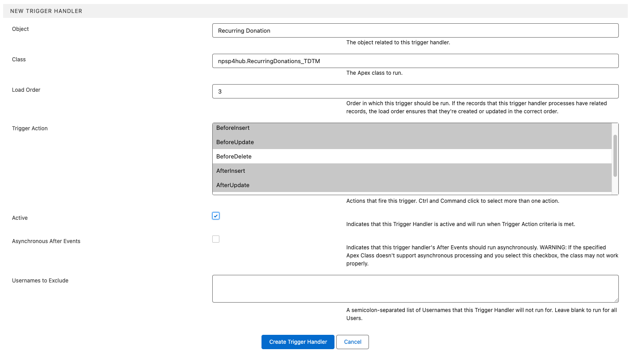Click the Cancel button
The image size is (630, 359).
point(352,342)
